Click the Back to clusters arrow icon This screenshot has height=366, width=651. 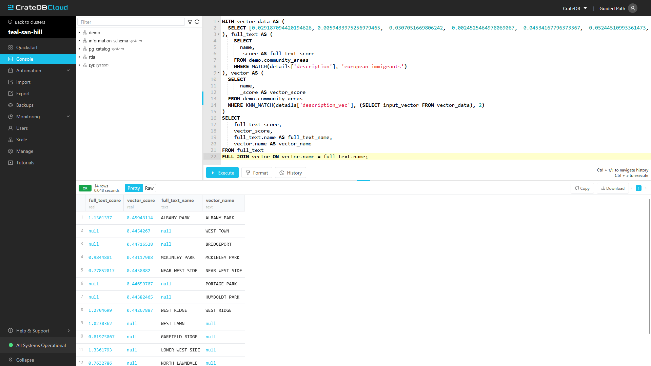pyautogui.click(x=10, y=22)
